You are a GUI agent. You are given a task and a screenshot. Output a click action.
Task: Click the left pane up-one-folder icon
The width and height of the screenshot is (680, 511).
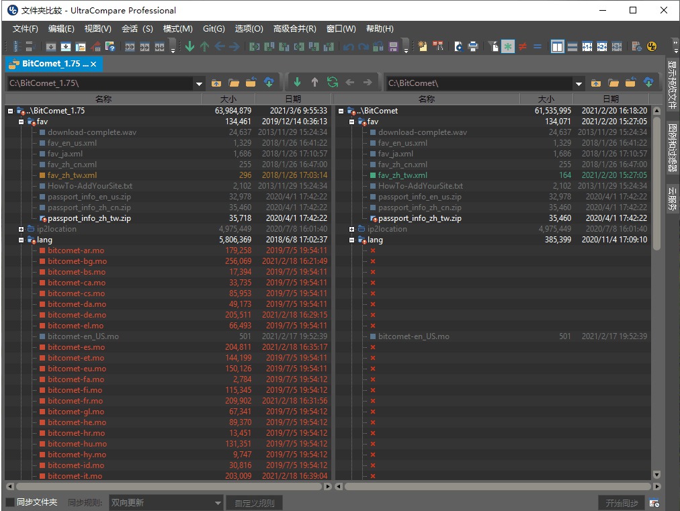216,83
